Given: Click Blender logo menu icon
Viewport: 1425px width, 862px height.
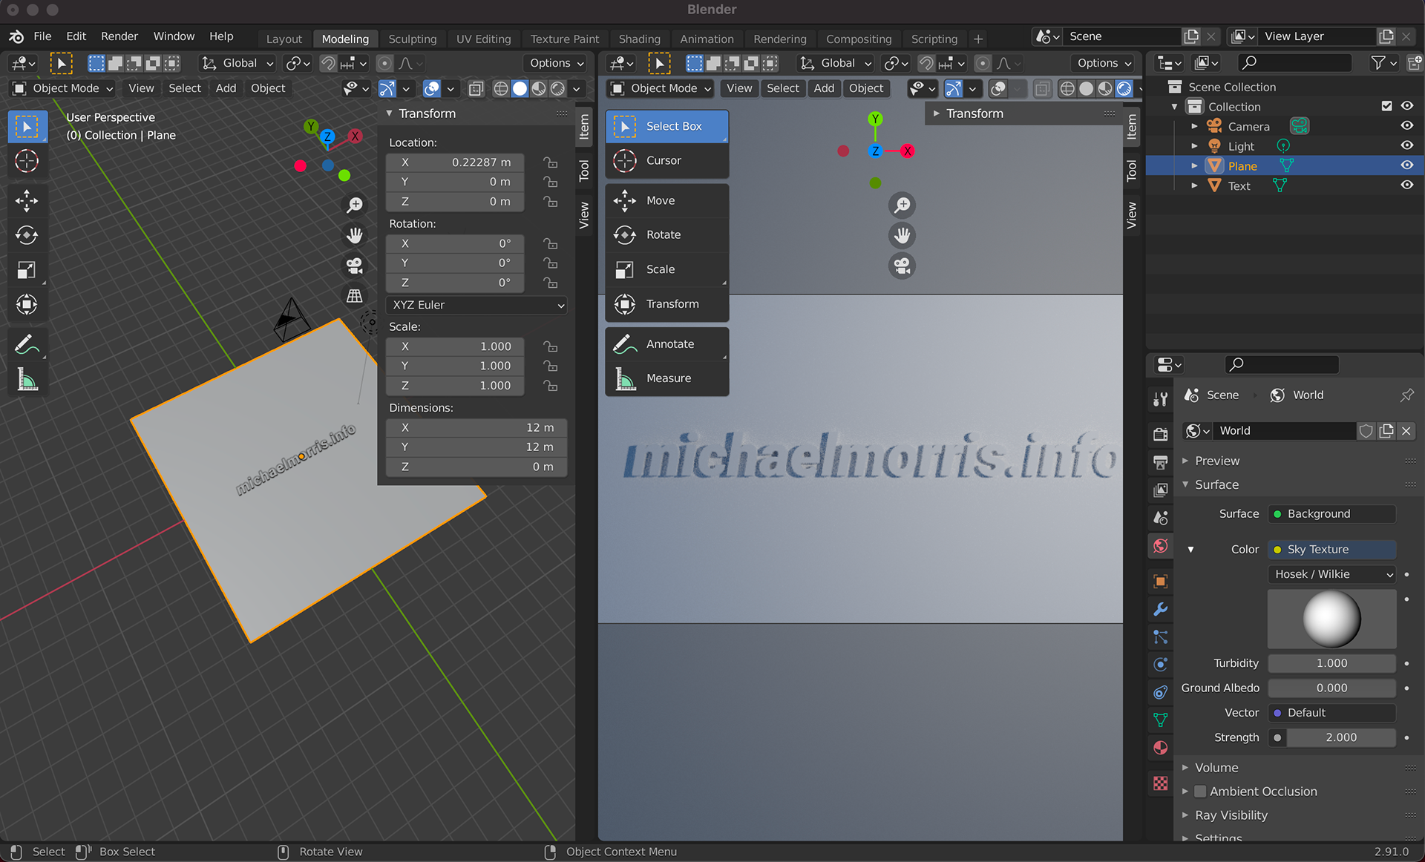Looking at the screenshot, I should click(16, 36).
